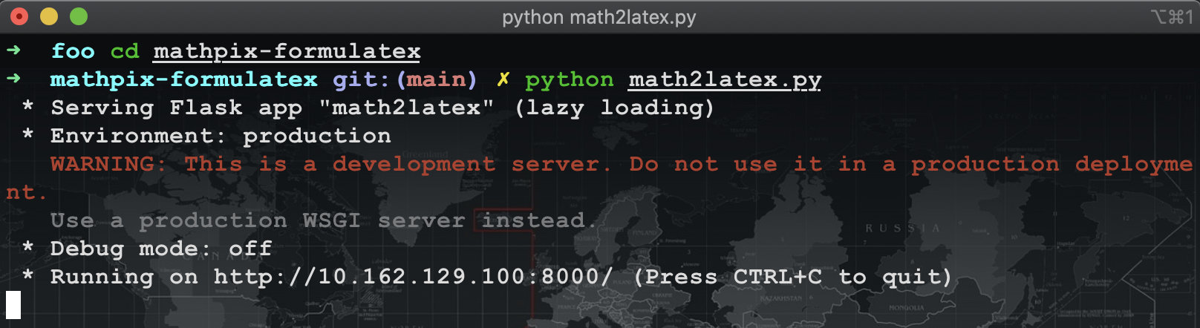Screen dimensions: 1200x328
Task: Click the "git:(main)" branch indicator
Action: pos(405,79)
